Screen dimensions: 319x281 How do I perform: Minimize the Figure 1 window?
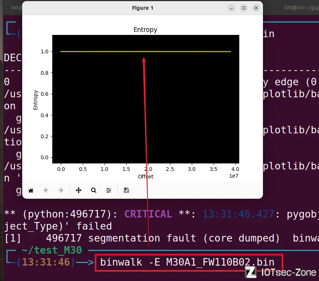231,8
